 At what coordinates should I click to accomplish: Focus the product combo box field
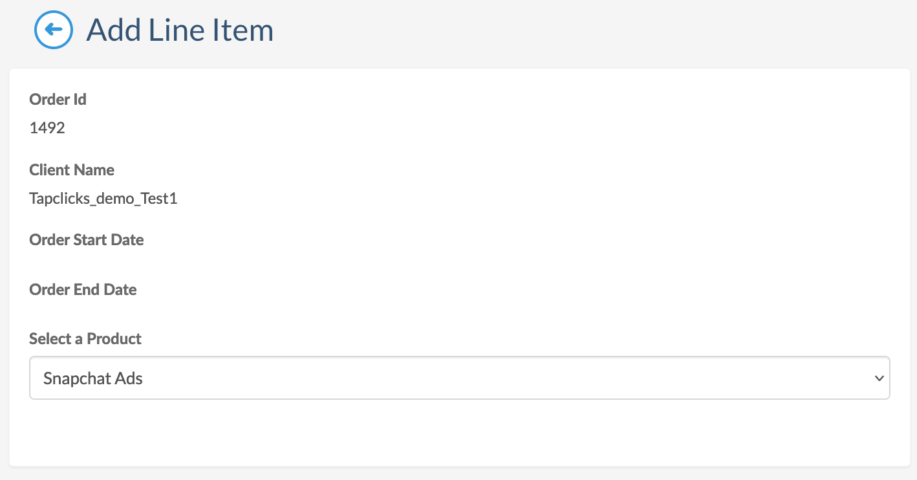(459, 378)
